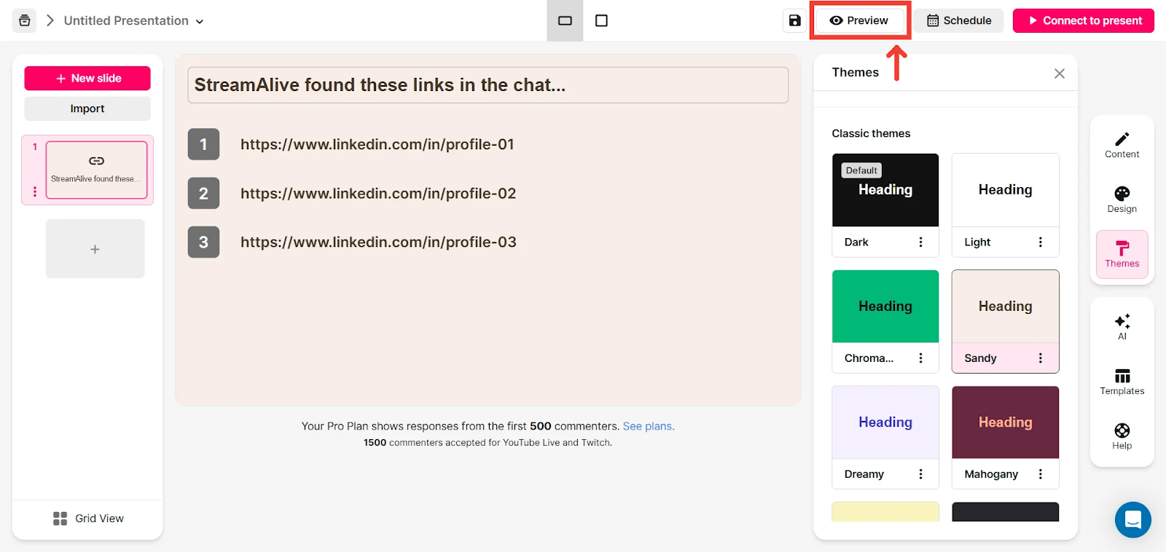The height and width of the screenshot is (552, 1166).
Task: Open the Templates tab in sidebar
Action: (1122, 382)
